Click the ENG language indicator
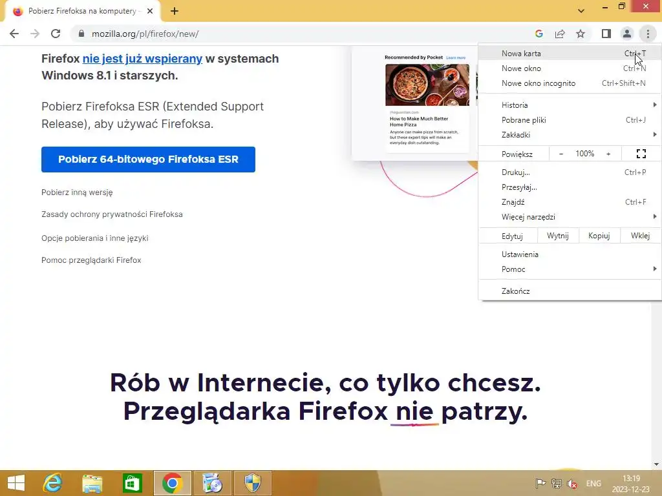 coord(593,484)
